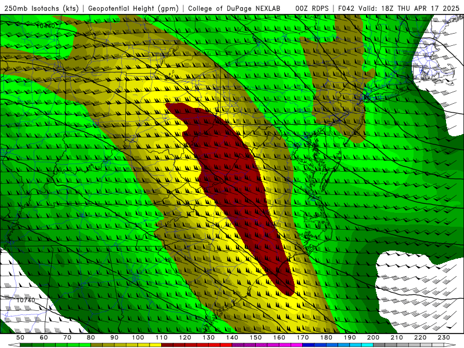Click the '10740' height contour label
Screen dimensions: 464x348
[x=26, y=300]
